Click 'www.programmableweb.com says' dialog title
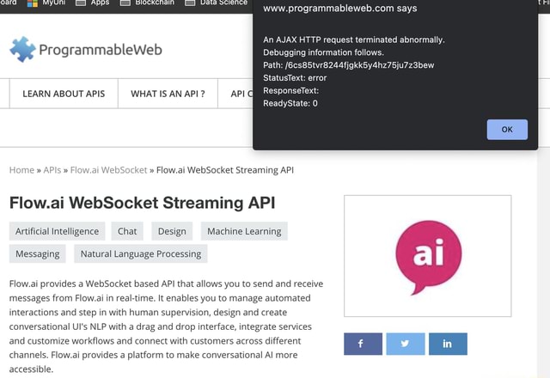Viewport: 550px width, 378px height. (340, 8)
